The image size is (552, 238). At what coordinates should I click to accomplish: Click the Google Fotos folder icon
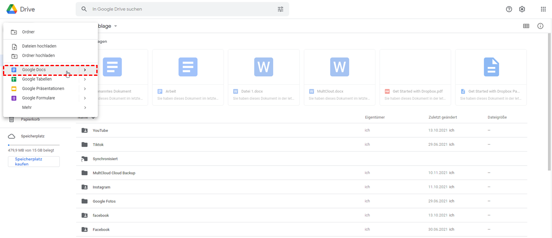84,201
